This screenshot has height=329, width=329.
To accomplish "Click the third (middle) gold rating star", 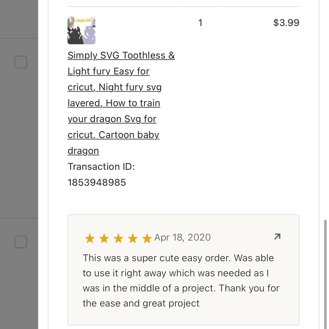I will (118, 238).
